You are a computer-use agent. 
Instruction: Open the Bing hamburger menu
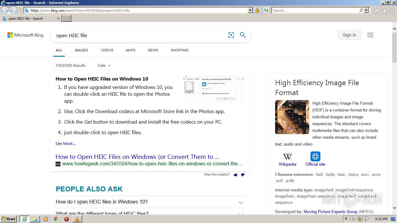click(370, 35)
